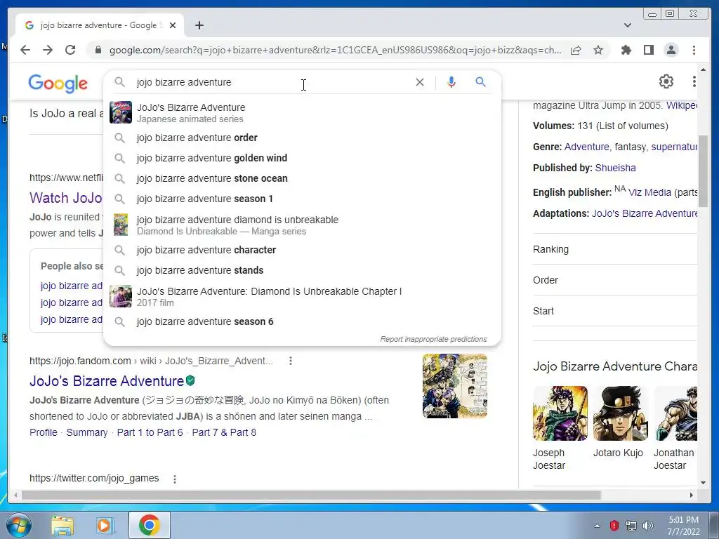Click Report inappropriate predictions

(433, 339)
